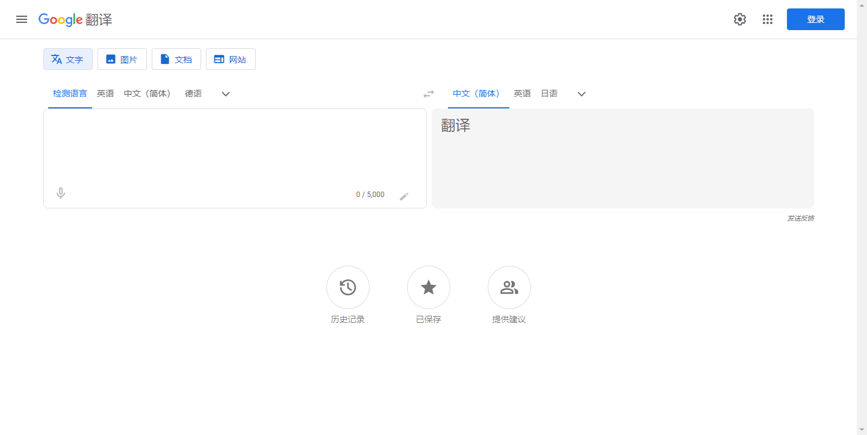867x435 pixels.
Task: Click the 历史记录 label text
Action: 348,319
